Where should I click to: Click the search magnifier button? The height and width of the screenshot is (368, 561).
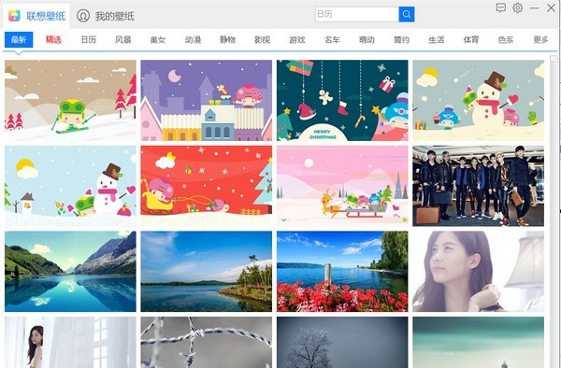[x=407, y=14]
